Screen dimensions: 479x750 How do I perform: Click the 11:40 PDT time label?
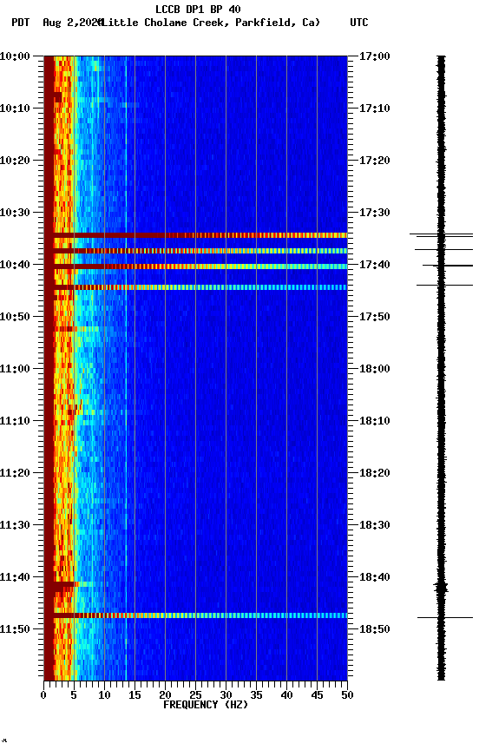15,578
